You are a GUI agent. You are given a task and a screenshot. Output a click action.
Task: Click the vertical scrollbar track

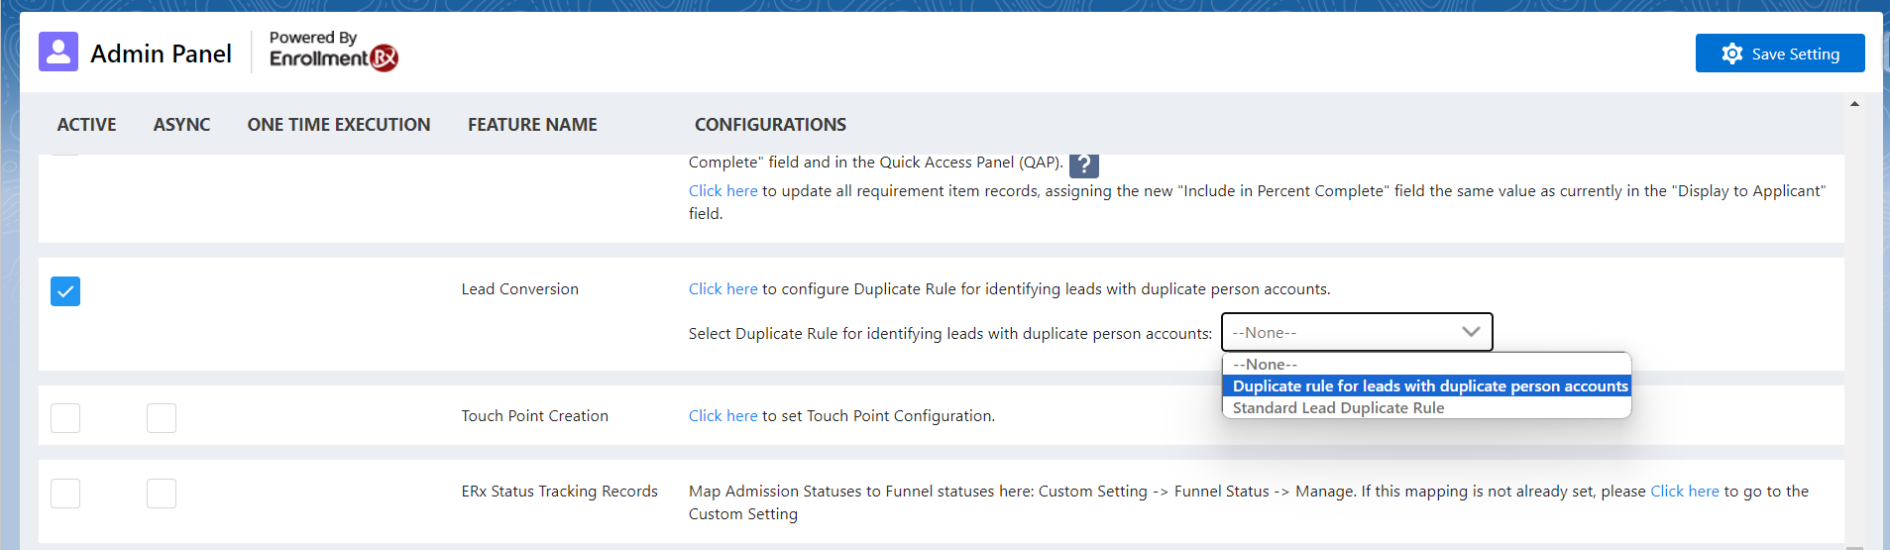(x=1854, y=327)
